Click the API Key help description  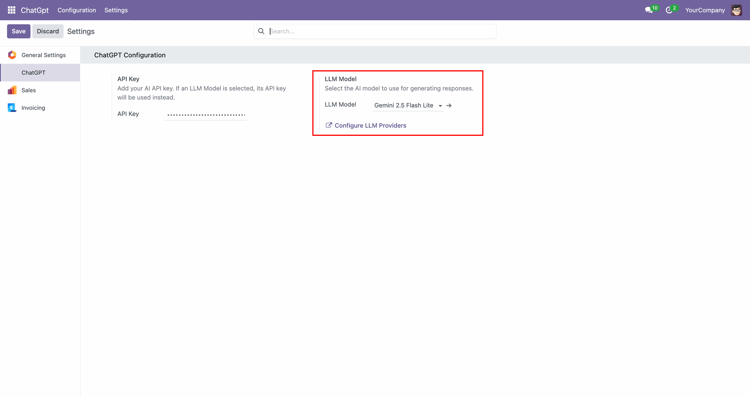[202, 93]
